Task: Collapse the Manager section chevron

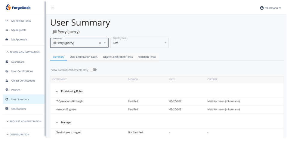Action: click(57, 122)
